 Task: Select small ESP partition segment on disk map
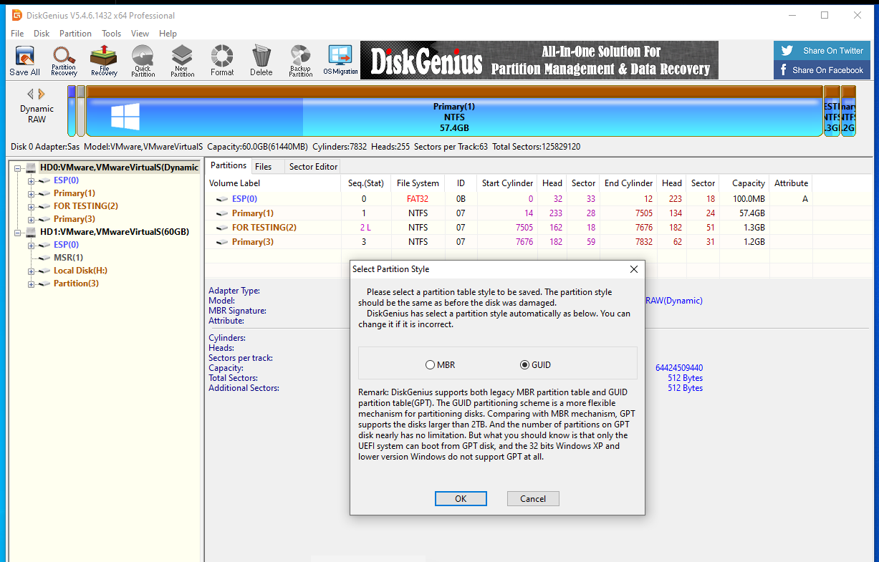[x=72, y=111]
